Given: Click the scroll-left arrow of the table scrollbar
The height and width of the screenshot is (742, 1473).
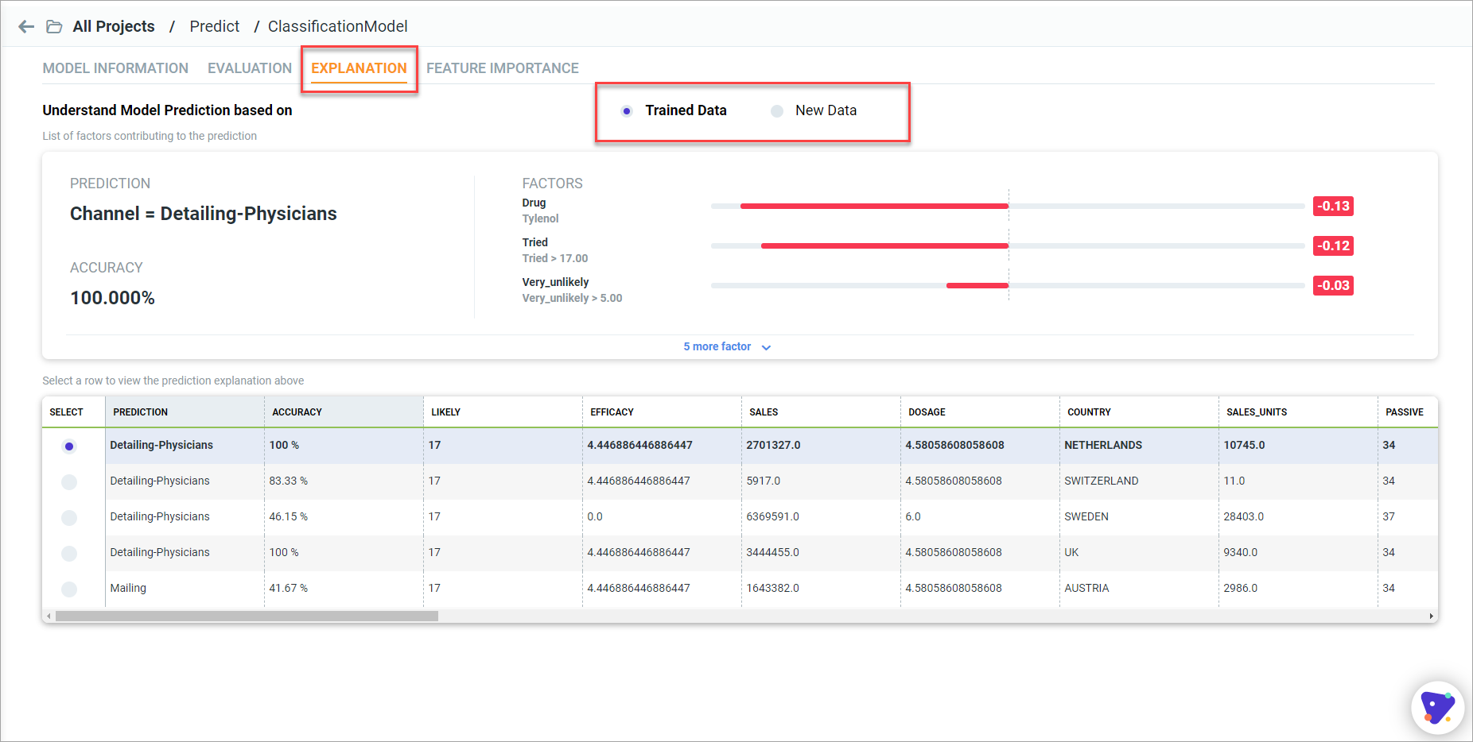Looking at the screenshot, I should tap(49, 616).
